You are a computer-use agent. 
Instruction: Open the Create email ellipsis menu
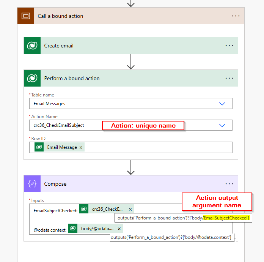(229, 46)
